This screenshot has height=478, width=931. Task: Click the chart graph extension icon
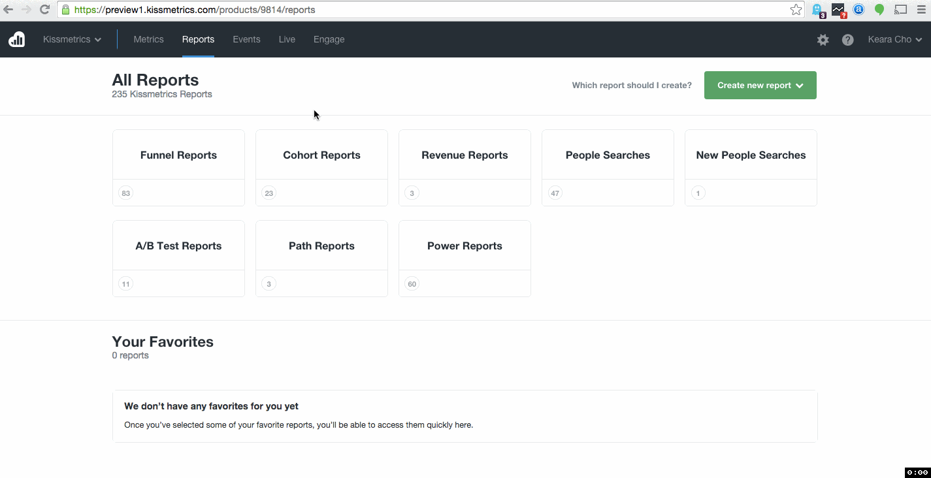pos(838,10)
